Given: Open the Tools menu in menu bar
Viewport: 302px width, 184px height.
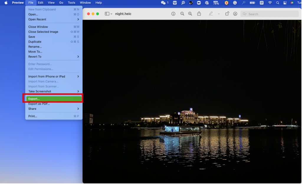Looking at the screenshot, I should (x=71, y=3).
